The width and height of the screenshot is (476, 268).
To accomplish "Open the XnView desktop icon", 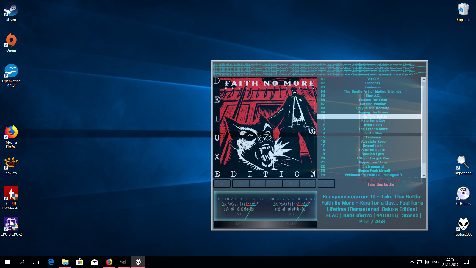I will 11,166.
